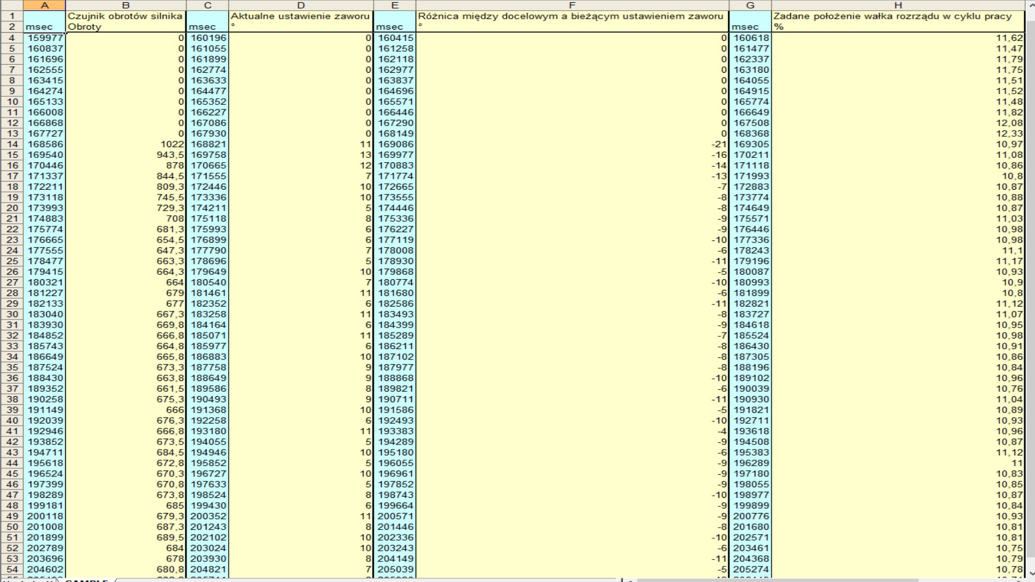Select 'Czujnik obrotów silnika' header cell
The height and width of the screenshot is (582, 1035).
(x=126, y=16)
